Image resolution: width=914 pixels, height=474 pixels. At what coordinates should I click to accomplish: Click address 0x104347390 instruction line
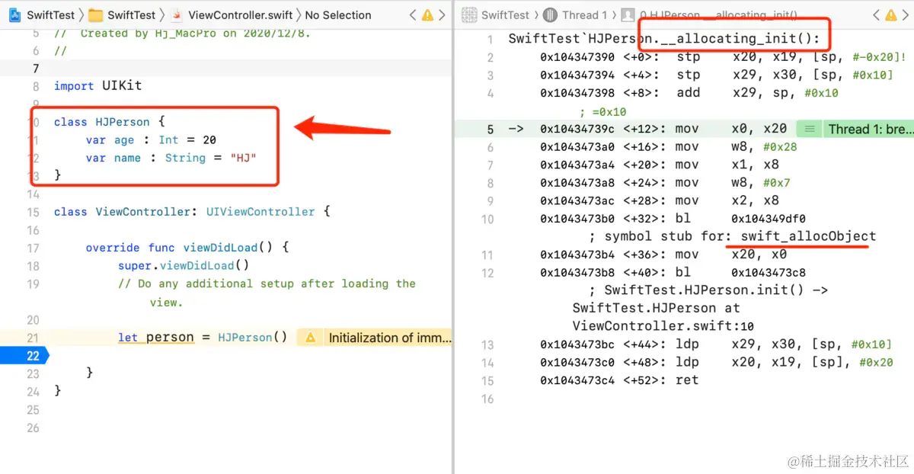pyautogui.click(x=723, y=57)
